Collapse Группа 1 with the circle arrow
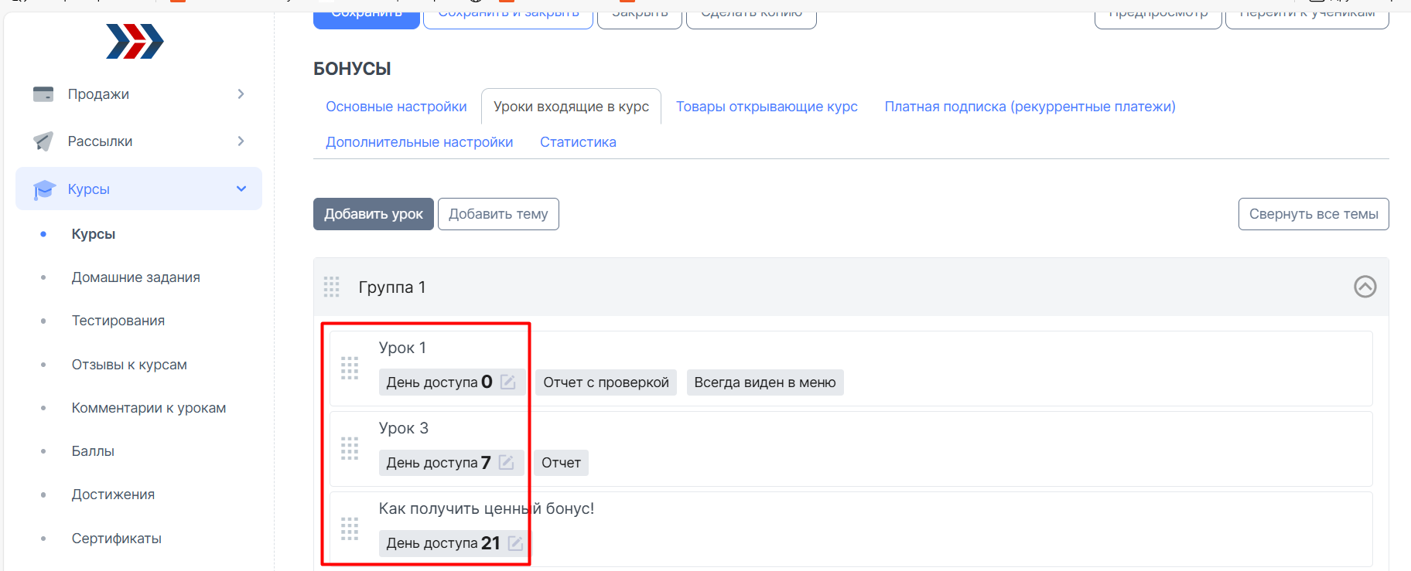 click(x=1365, y=287)
